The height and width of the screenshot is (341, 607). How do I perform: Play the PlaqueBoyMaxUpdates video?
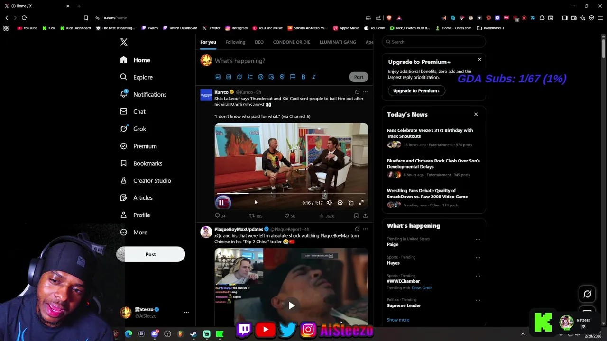pos(291,305)
